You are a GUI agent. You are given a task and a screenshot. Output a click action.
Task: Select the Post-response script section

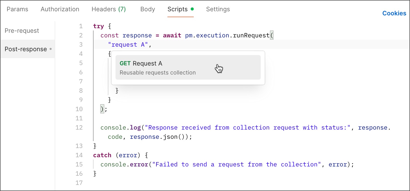click(x=26, y=49)
